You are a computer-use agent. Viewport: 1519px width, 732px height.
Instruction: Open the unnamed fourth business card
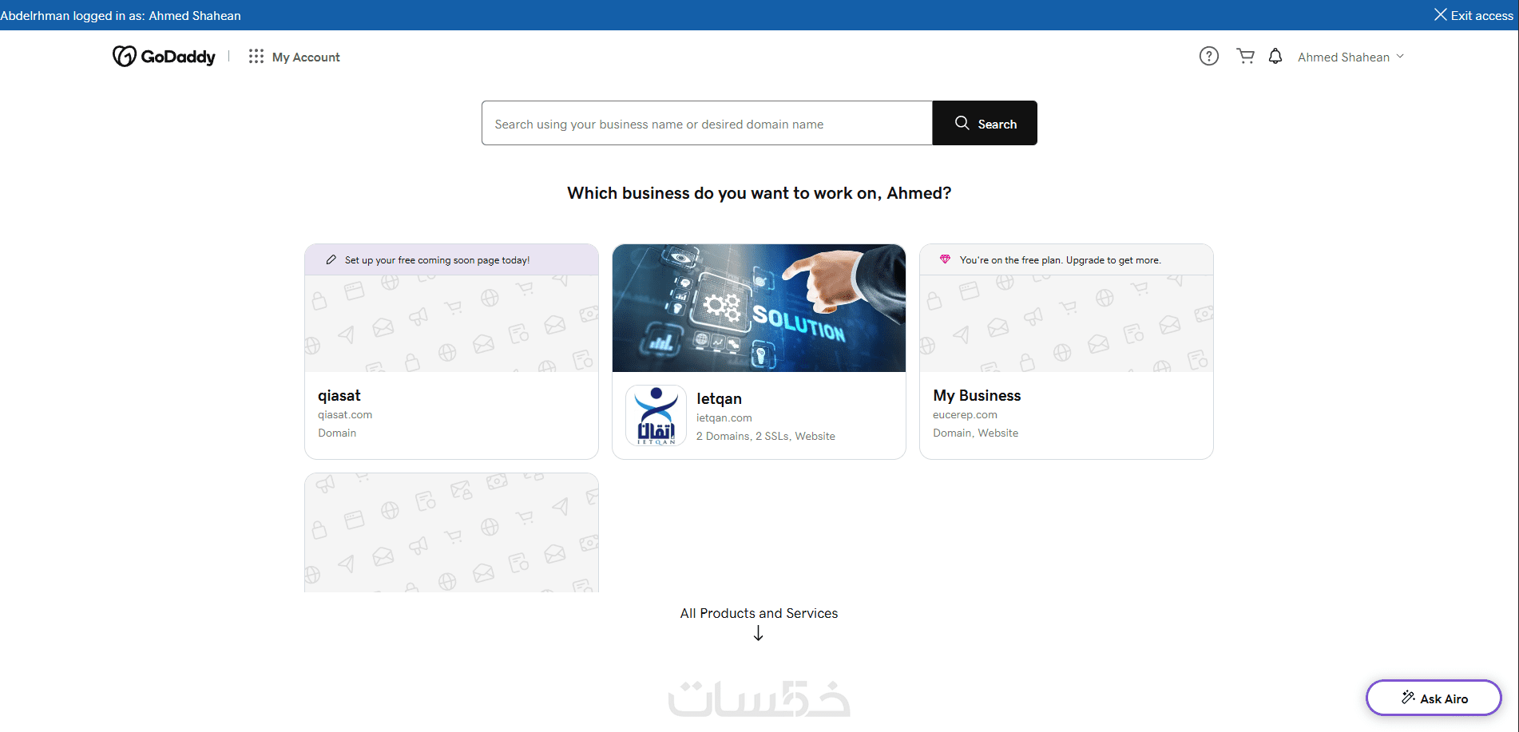[451, 532]
